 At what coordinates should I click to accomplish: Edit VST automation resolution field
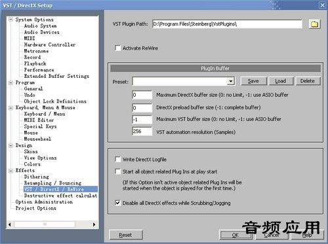(142, 131)
